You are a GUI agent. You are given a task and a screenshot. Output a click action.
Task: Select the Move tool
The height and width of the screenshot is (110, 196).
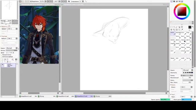171,30
